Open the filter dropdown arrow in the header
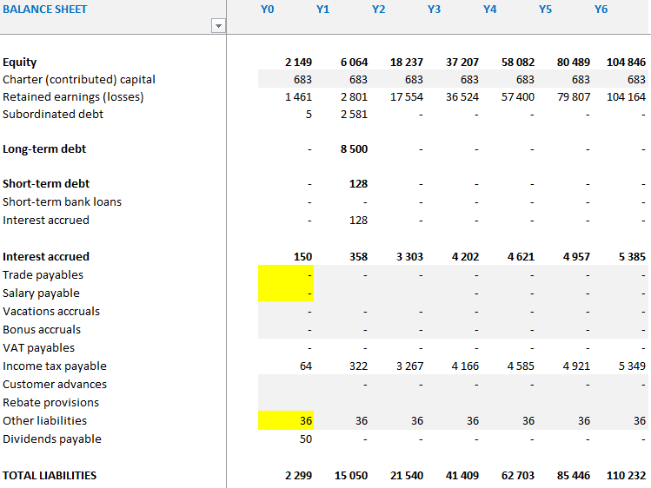This screenshot has height=488, width=651. pos(218,26)
